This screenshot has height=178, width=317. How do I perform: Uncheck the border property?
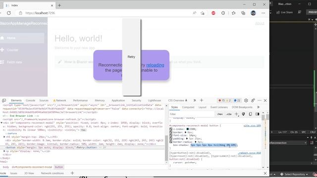click(171, 132)
